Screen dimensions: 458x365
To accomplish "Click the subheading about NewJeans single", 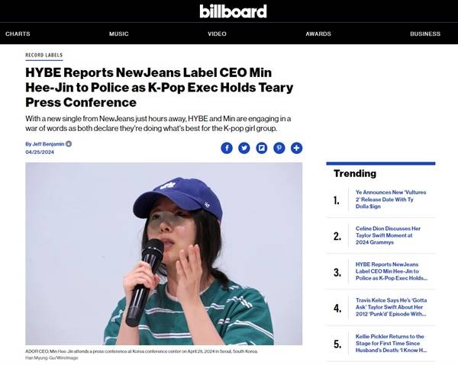I will tap(158, 123).
